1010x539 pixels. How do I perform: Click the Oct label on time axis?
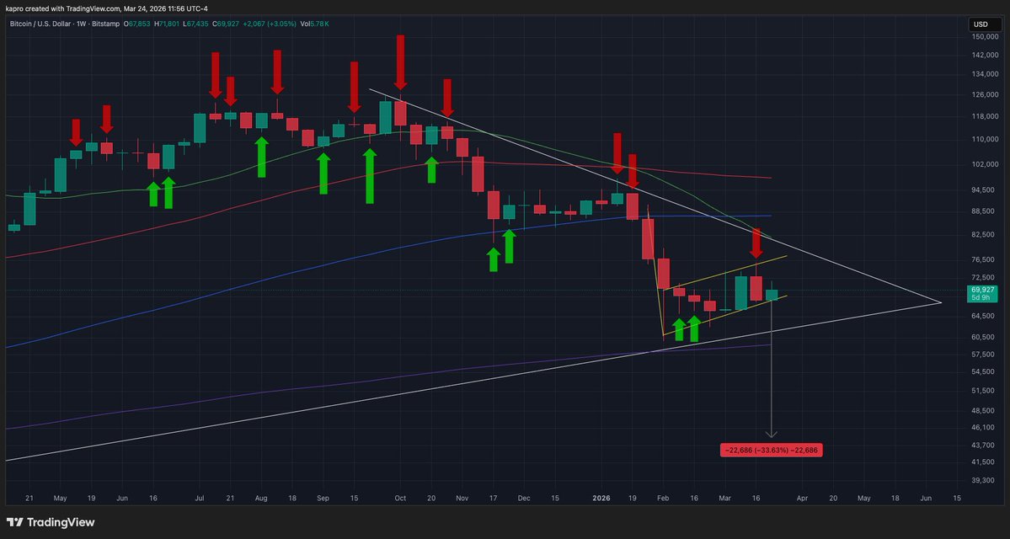400,499
